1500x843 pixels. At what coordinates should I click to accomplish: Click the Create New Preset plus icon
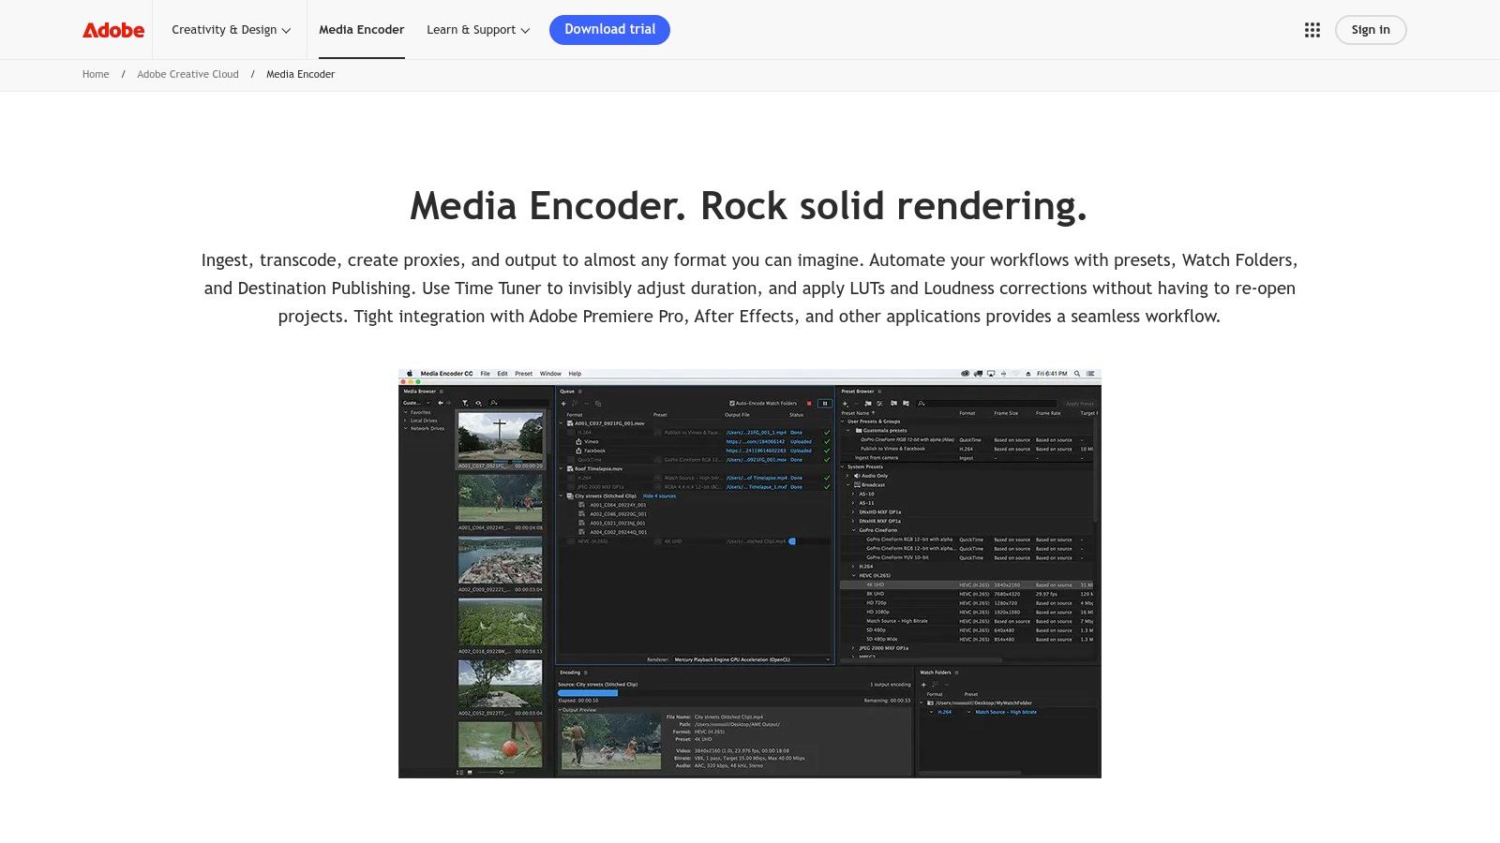[845, 404]
